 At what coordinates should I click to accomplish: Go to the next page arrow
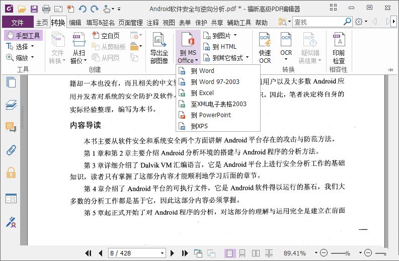pyautogui.click(x=173, y=253)
